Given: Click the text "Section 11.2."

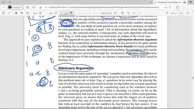Looking at the screenshot, I should point(66,60).
